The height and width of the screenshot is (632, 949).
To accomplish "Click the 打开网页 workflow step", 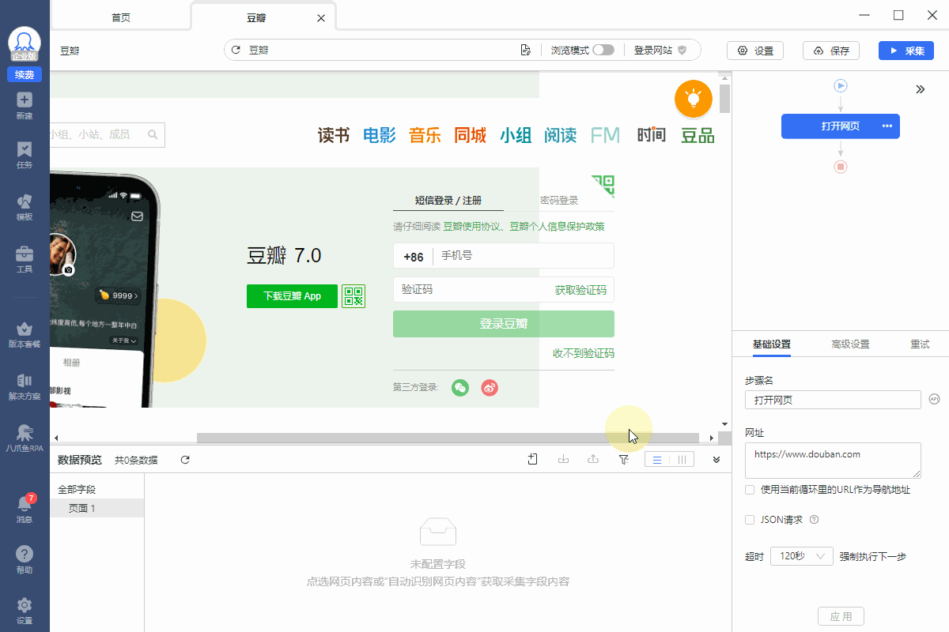I will [x=841, y=126].
